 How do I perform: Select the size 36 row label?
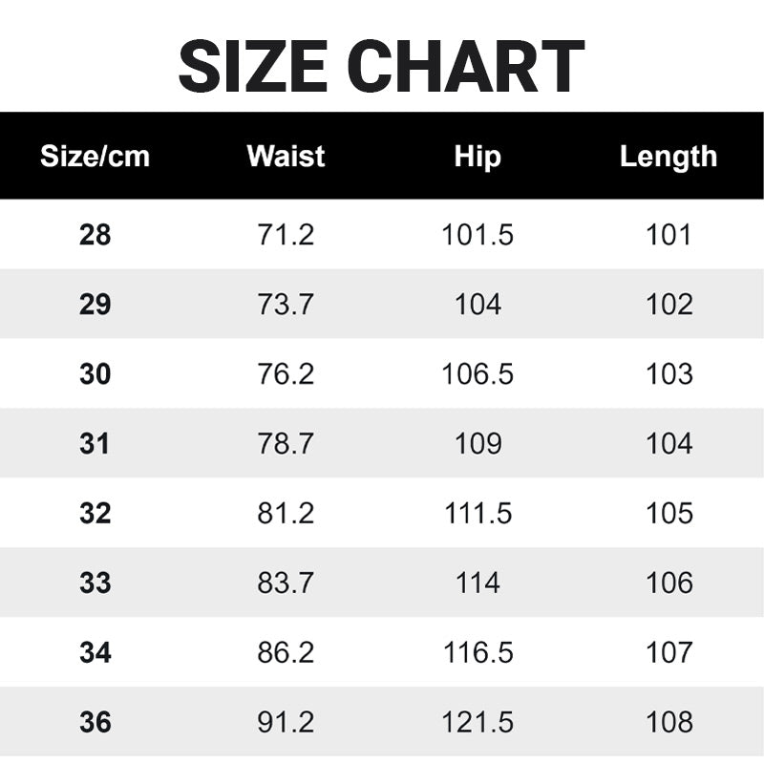[95, 722]
